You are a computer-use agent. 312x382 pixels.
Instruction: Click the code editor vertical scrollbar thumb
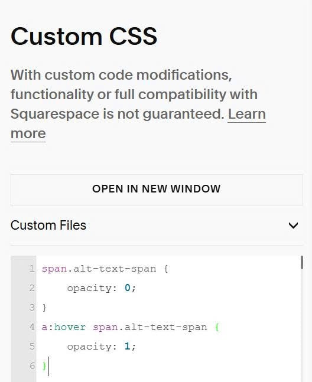pyautogui.click(x=302, y=262)
